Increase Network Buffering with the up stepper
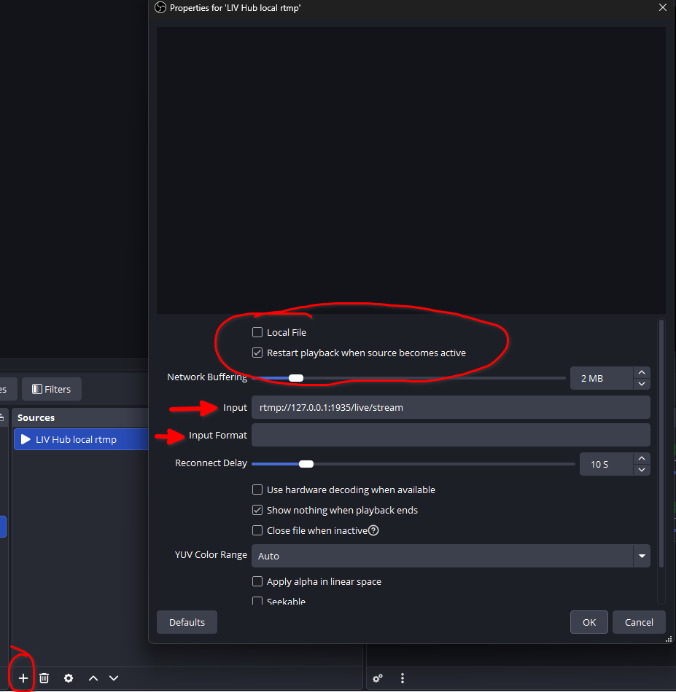 (641, 371)
